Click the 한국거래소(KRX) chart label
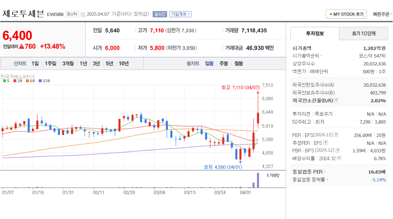This screenshot has height=219, width=393. [18, 76]
